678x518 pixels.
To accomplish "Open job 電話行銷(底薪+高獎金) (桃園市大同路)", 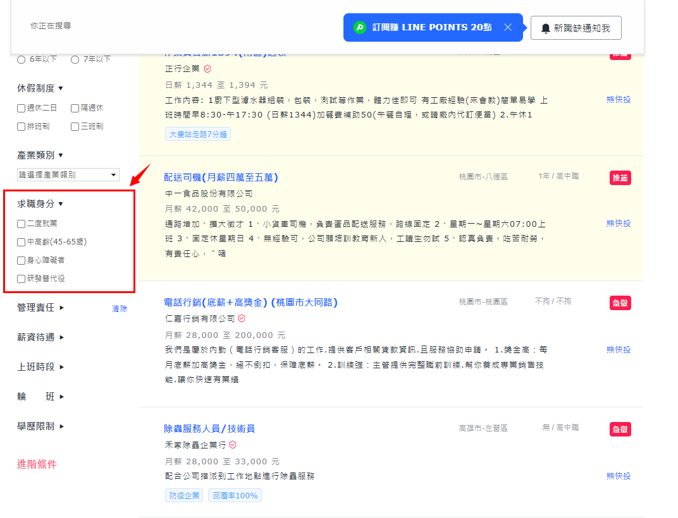I will coord(250,303).
